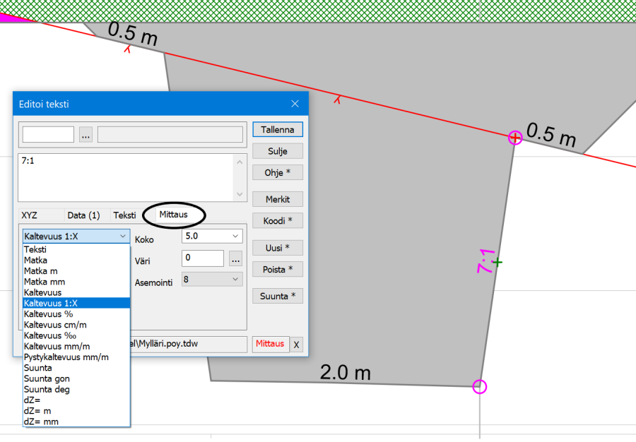Click the X button beside Mittaus

[x=297, y=345]
